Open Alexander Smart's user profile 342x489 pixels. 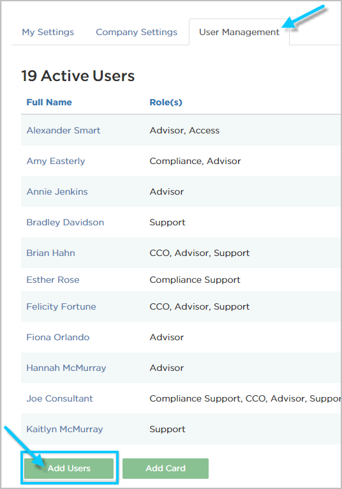click(x=63, y=130)
